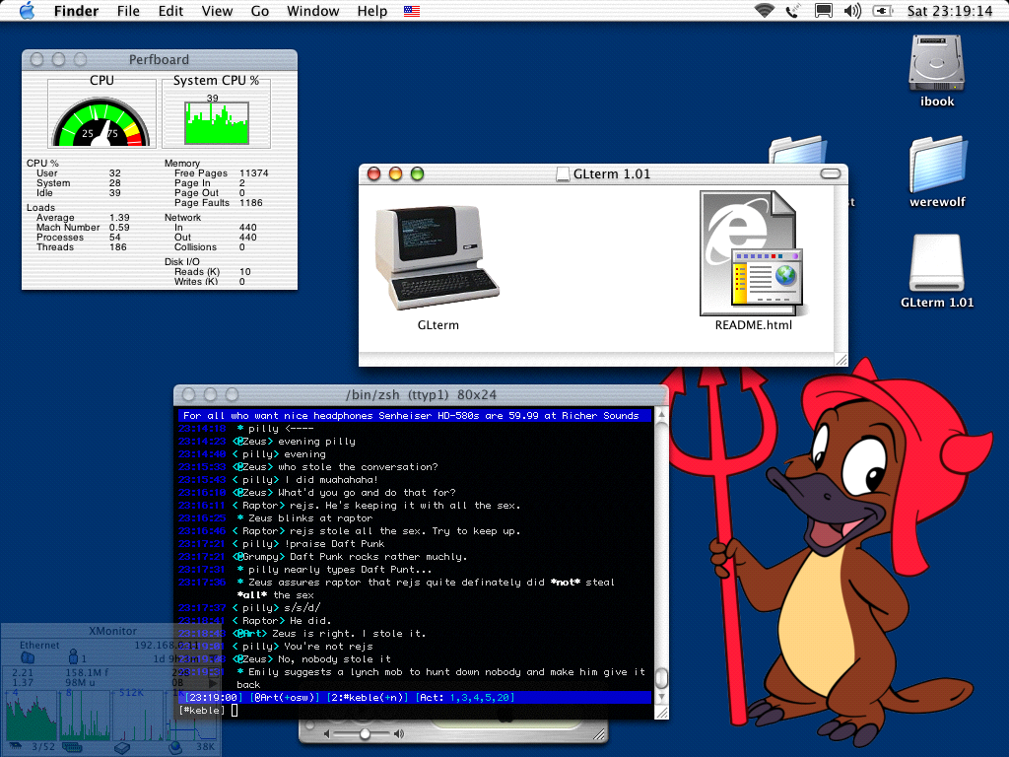Click the "who stole the conversation?" message
The height and width of the screenshot is (757, 1009).
(358, 466)
